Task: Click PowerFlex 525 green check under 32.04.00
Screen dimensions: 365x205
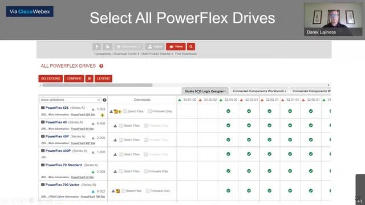Action: coord(228,111)
